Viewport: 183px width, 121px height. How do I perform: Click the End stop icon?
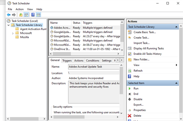(130, 94)
